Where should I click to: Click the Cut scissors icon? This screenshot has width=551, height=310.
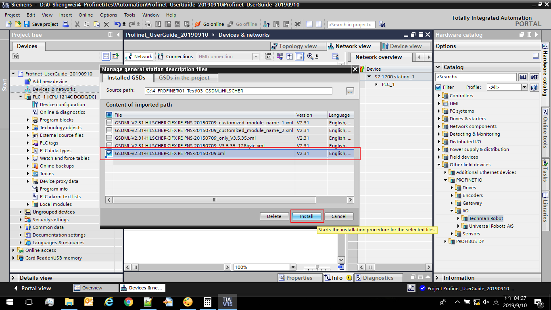click(x=77, y=24)
